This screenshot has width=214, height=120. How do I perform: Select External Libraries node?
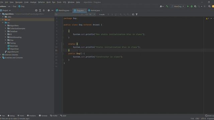pos(11,55)
